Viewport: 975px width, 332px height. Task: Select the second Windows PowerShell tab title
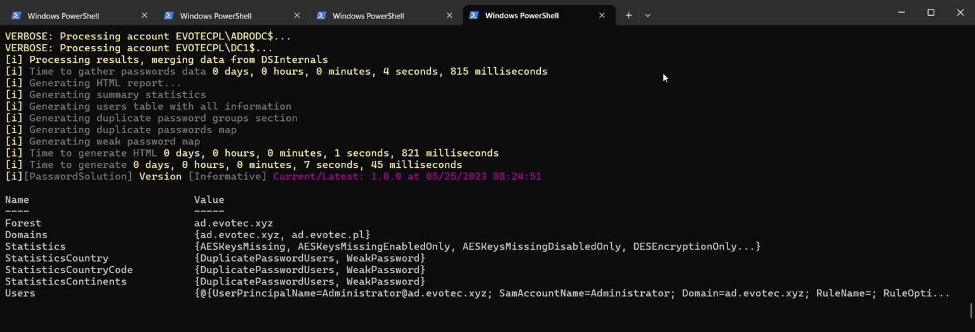(x=216, y=16)
